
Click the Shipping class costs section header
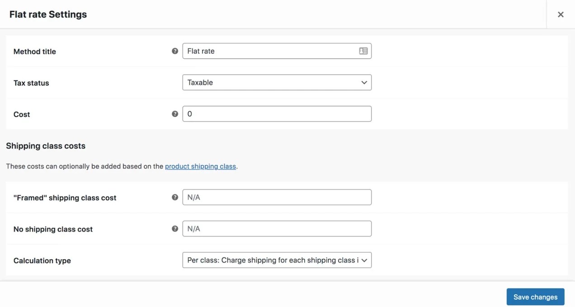pos(45,145)
